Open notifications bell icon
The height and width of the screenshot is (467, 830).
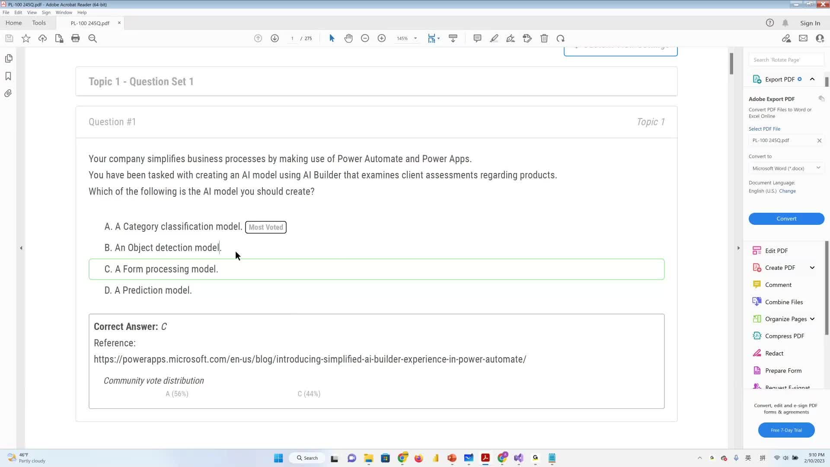(x=785, y=23)
